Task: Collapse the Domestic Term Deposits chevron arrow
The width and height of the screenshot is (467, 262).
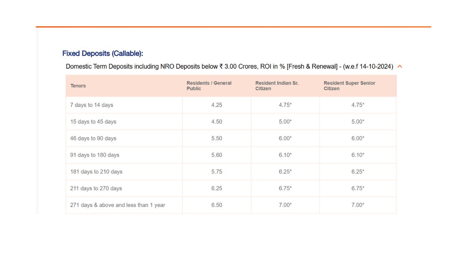Action: pyautogui.click(x=400, y=67)
